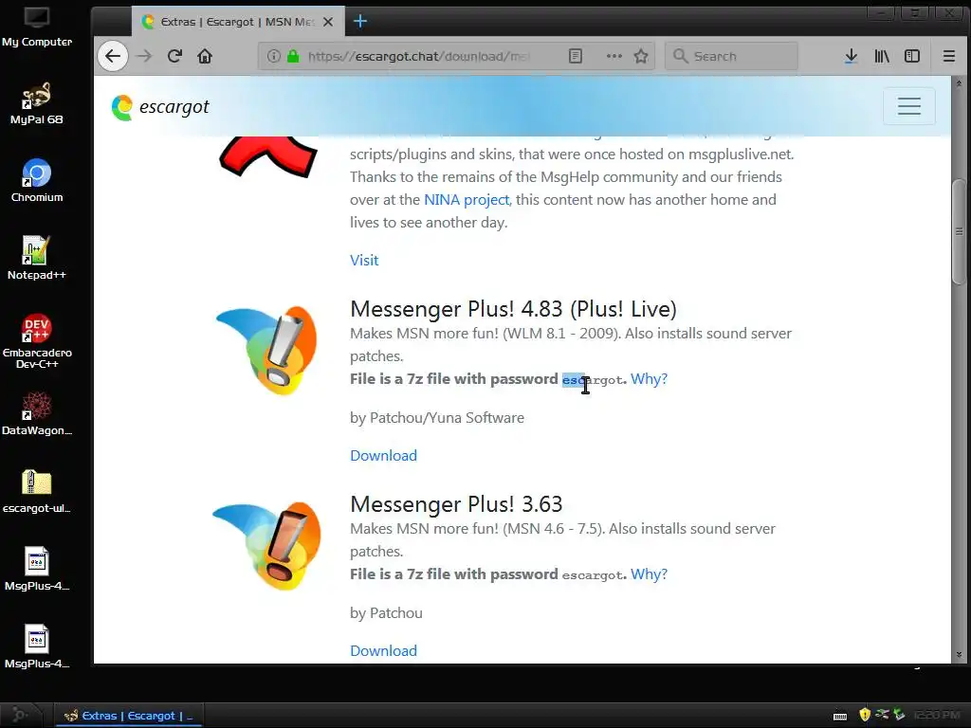
Task: Download Messenger Plus! 3.63
Action: click(x=383, y=650)
